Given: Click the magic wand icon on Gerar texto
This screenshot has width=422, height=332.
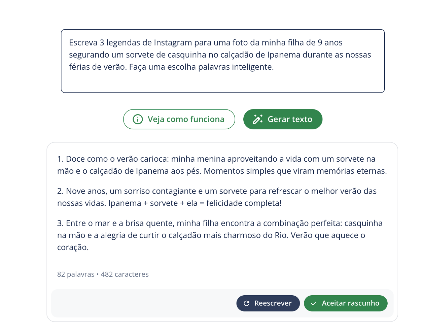Looking at the screenshot, I should click(258, 119).
